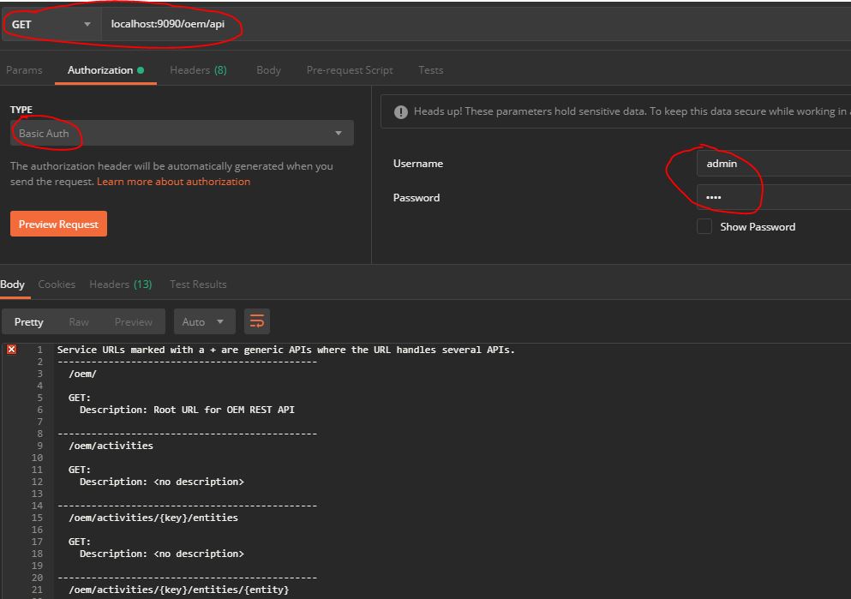This screenshot has height=599, width=851.
Task: Enable the Show Password checkbox
Action: [x=704, y=226]
